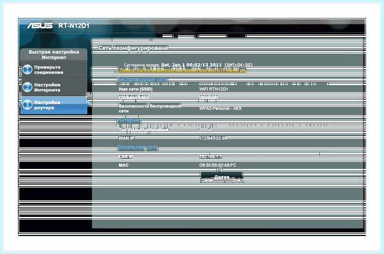Click the 'Имя сети (SSID)' label
This screenshot has height=254, width=384.
pos(136,89)
